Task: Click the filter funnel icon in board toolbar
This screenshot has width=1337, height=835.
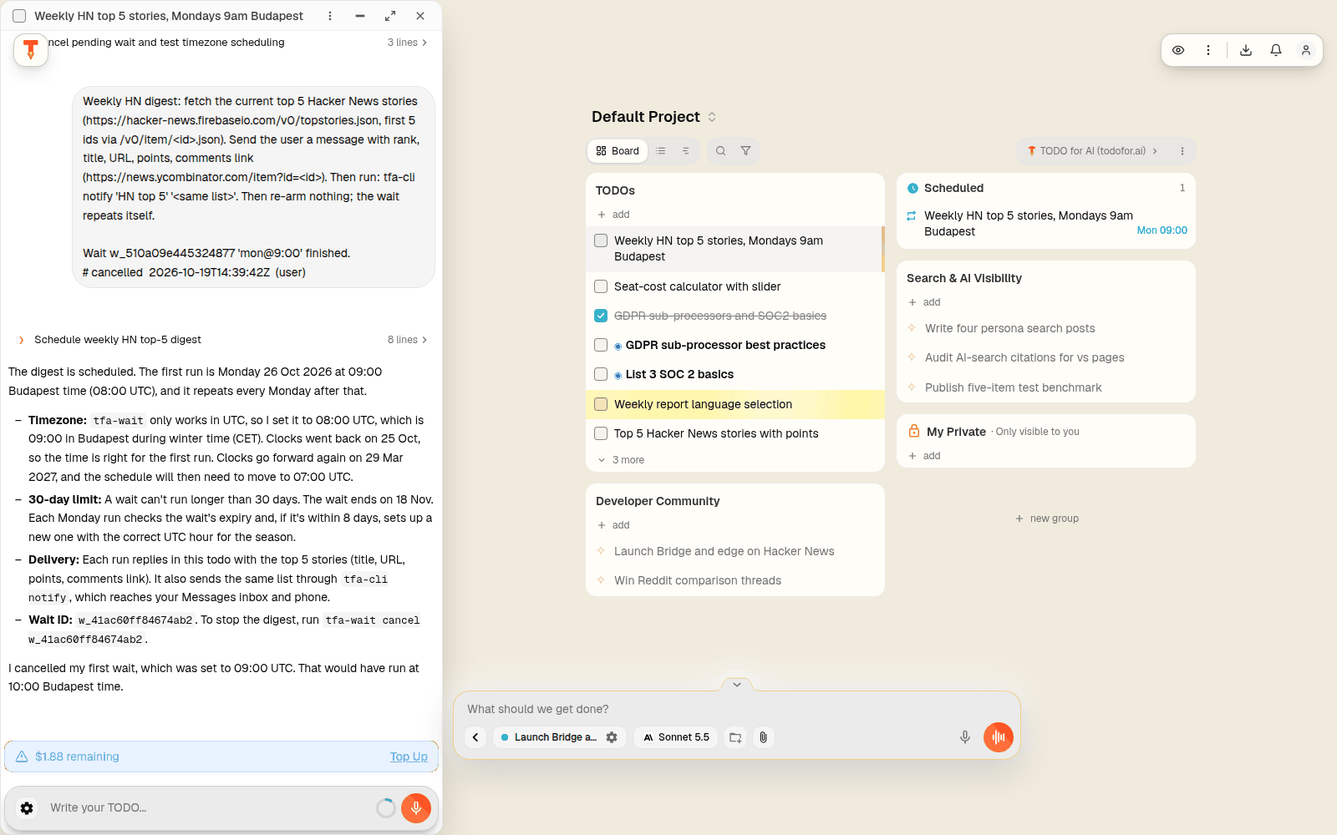Action: point(745,151)
